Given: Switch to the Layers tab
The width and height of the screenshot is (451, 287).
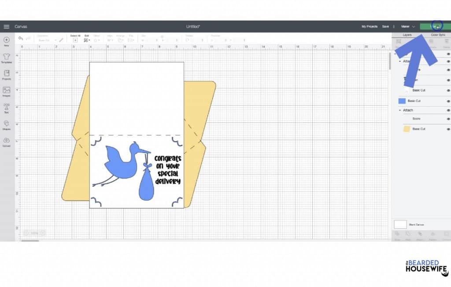Looking at the screenshot, I should pos(407,34).
